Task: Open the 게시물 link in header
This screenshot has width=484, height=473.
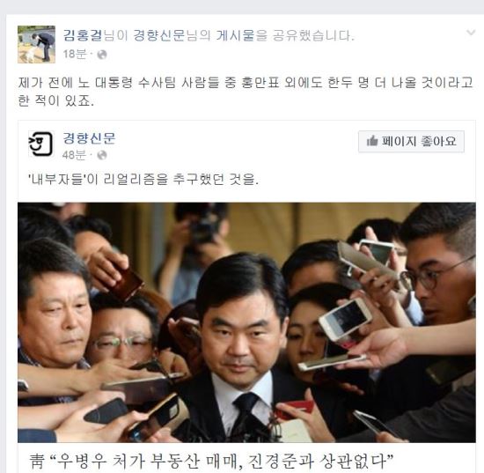Action: (x=235, y=35)
